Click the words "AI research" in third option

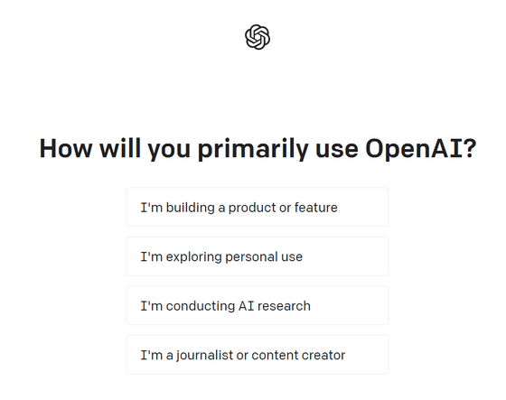(x=275, y=306)
